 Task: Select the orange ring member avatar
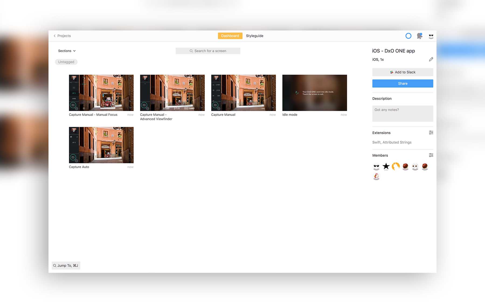click(396, 166)
